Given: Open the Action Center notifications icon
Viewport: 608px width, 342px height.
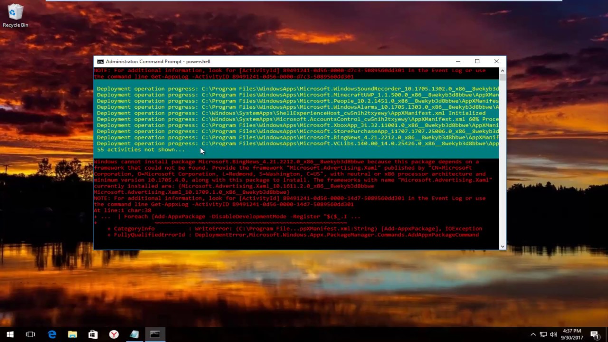Looking at the screenshot, I should [594, 334].
